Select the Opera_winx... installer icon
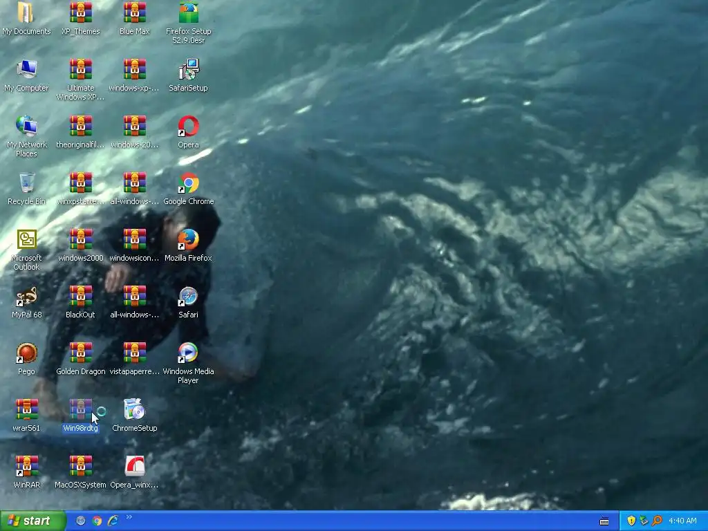The width and height of the screenshot is (708, 531). tap(135, 467)
